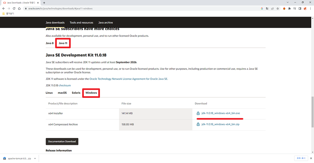The height and width of the screenshot is (163, 314).
Task: Click the '158.85 MB' file size
Action: [128, 124]
